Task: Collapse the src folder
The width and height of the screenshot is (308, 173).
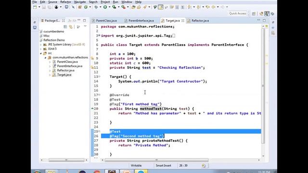Action: coord(41,53)
